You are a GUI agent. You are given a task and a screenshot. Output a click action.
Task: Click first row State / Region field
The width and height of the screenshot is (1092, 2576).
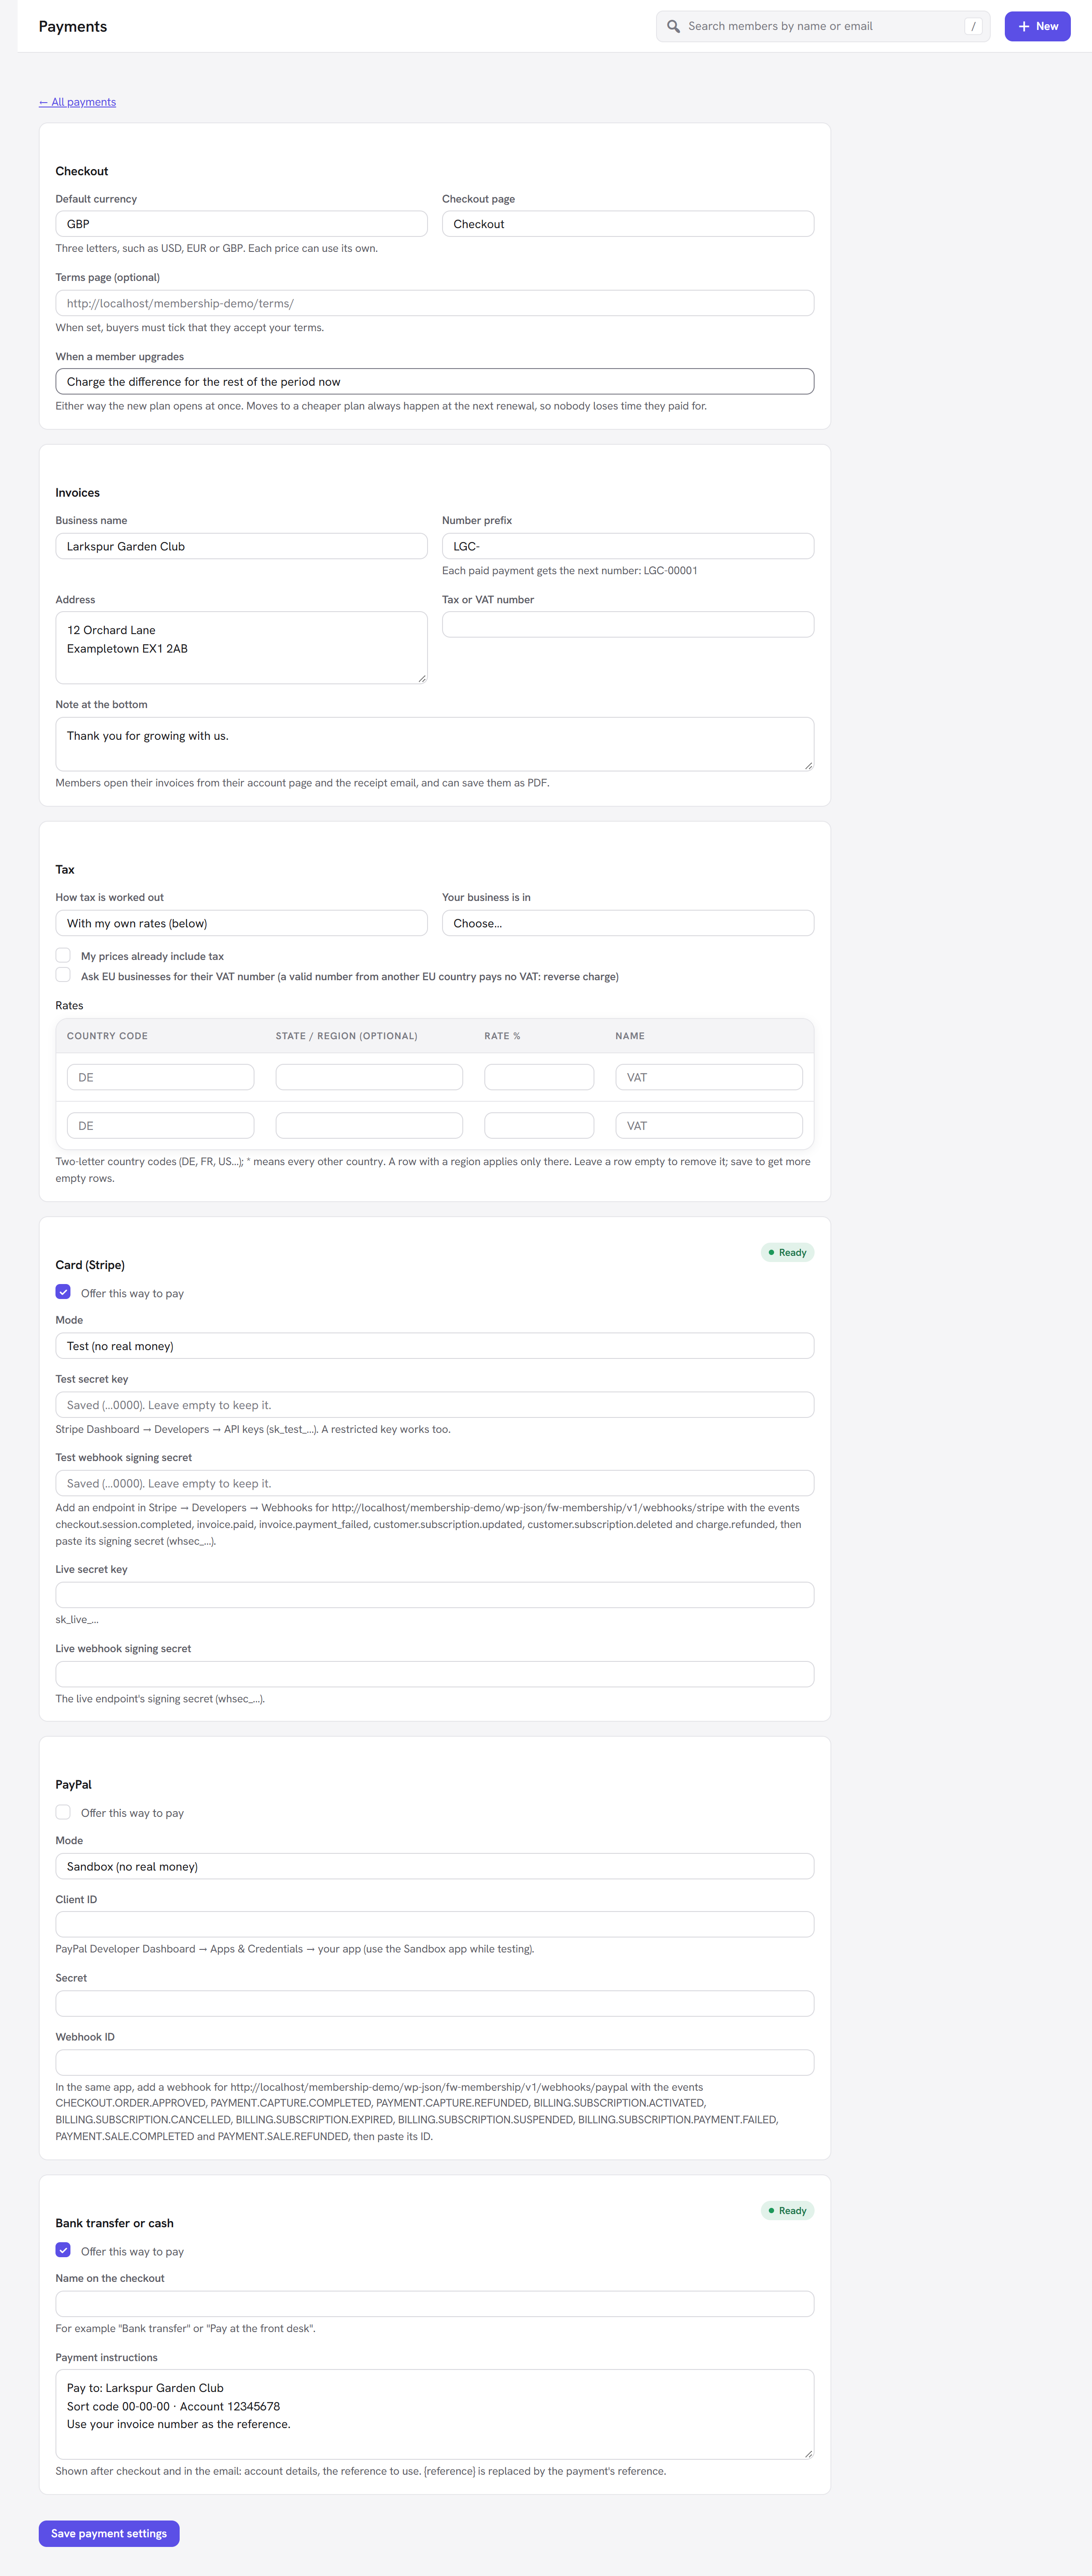click(x=369, y=1077)
